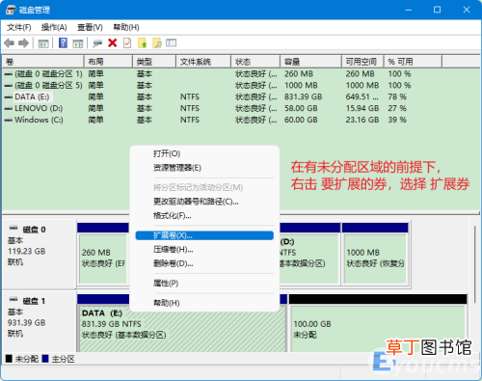Choose 扩展卷(X)... in context menu
This screenshot has width=482, height=381.
pyautogui.click(x=204, y=235)
